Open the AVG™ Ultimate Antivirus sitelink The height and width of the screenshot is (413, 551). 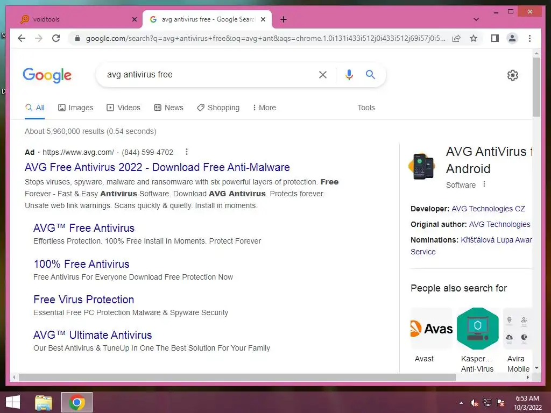[93, 335]
